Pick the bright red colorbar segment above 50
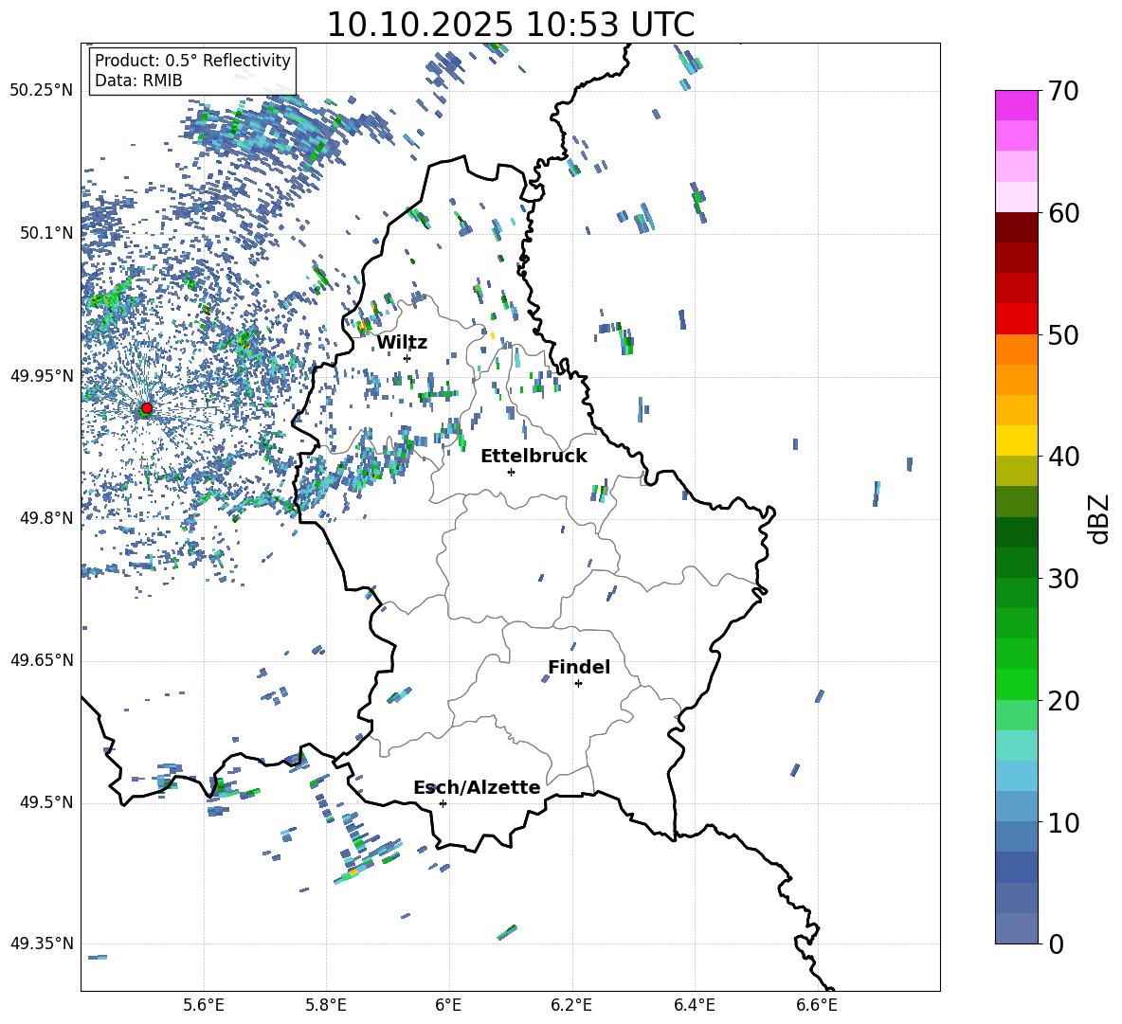The image size is (1122, 1024). tap(1017, 318)
